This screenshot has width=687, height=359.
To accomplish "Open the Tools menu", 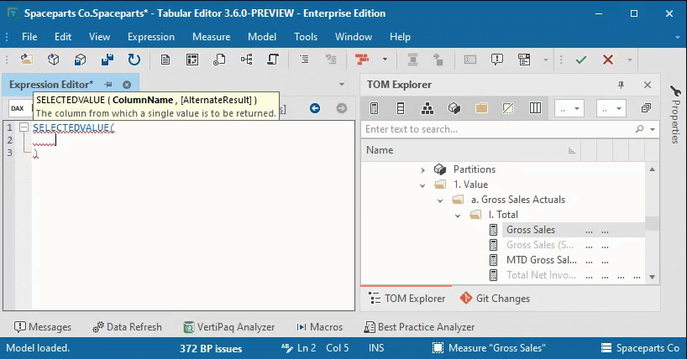I will [x=306, y=37].
